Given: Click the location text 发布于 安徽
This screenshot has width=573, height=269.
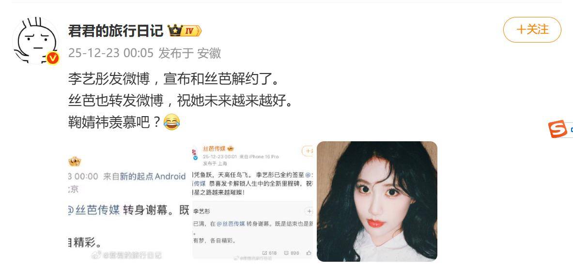Looking at the screenshot, I should tap(190, 53).
